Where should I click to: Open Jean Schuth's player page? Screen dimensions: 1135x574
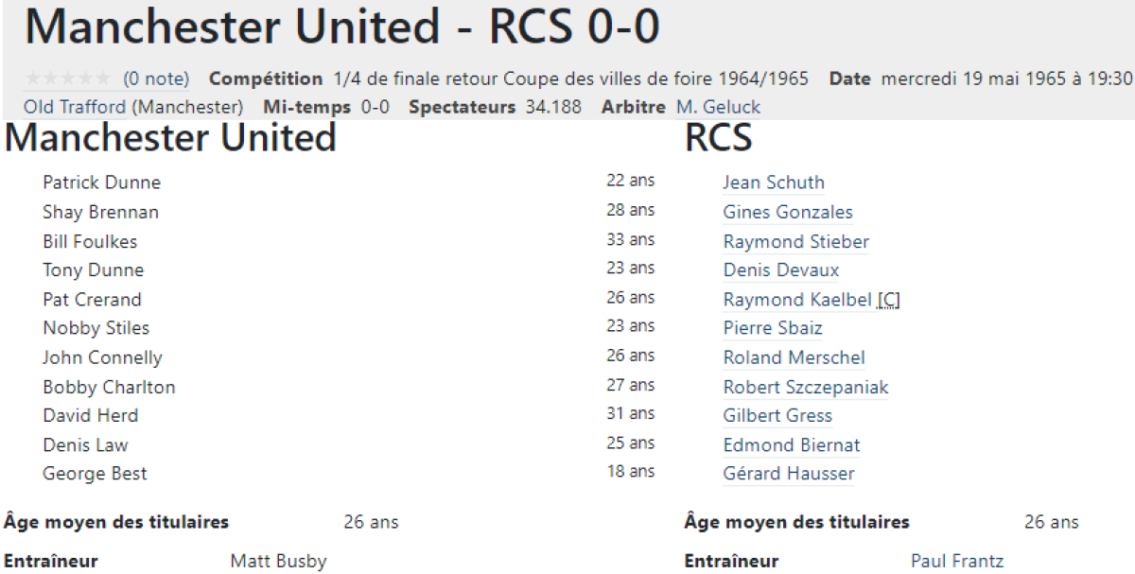[x=774, y=183]
